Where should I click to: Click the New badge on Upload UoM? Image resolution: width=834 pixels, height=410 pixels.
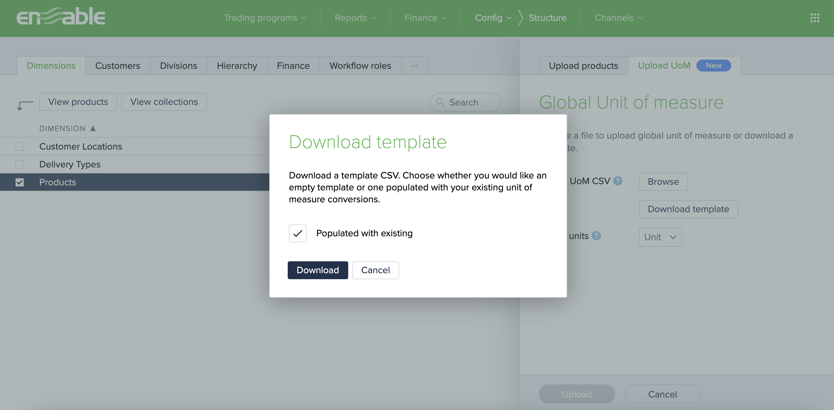pyautogui.click(x=713, y=66)
